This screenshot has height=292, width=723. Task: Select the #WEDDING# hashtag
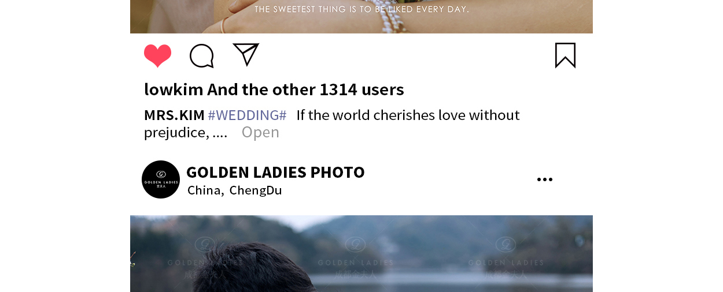pyautogui.click(x=247, y=115)
